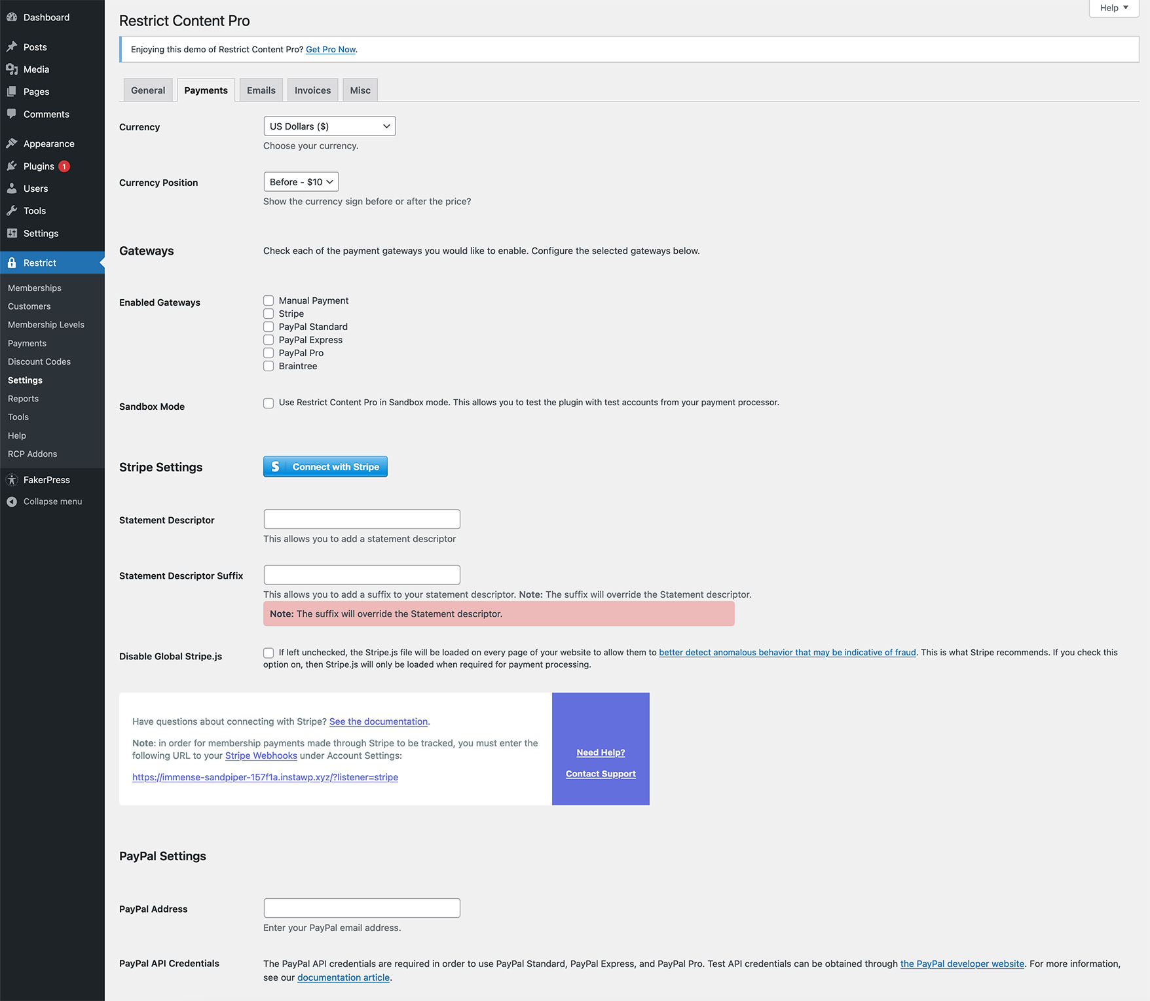Click the Stripe S logo on Connect button

[x=276, y=467]
